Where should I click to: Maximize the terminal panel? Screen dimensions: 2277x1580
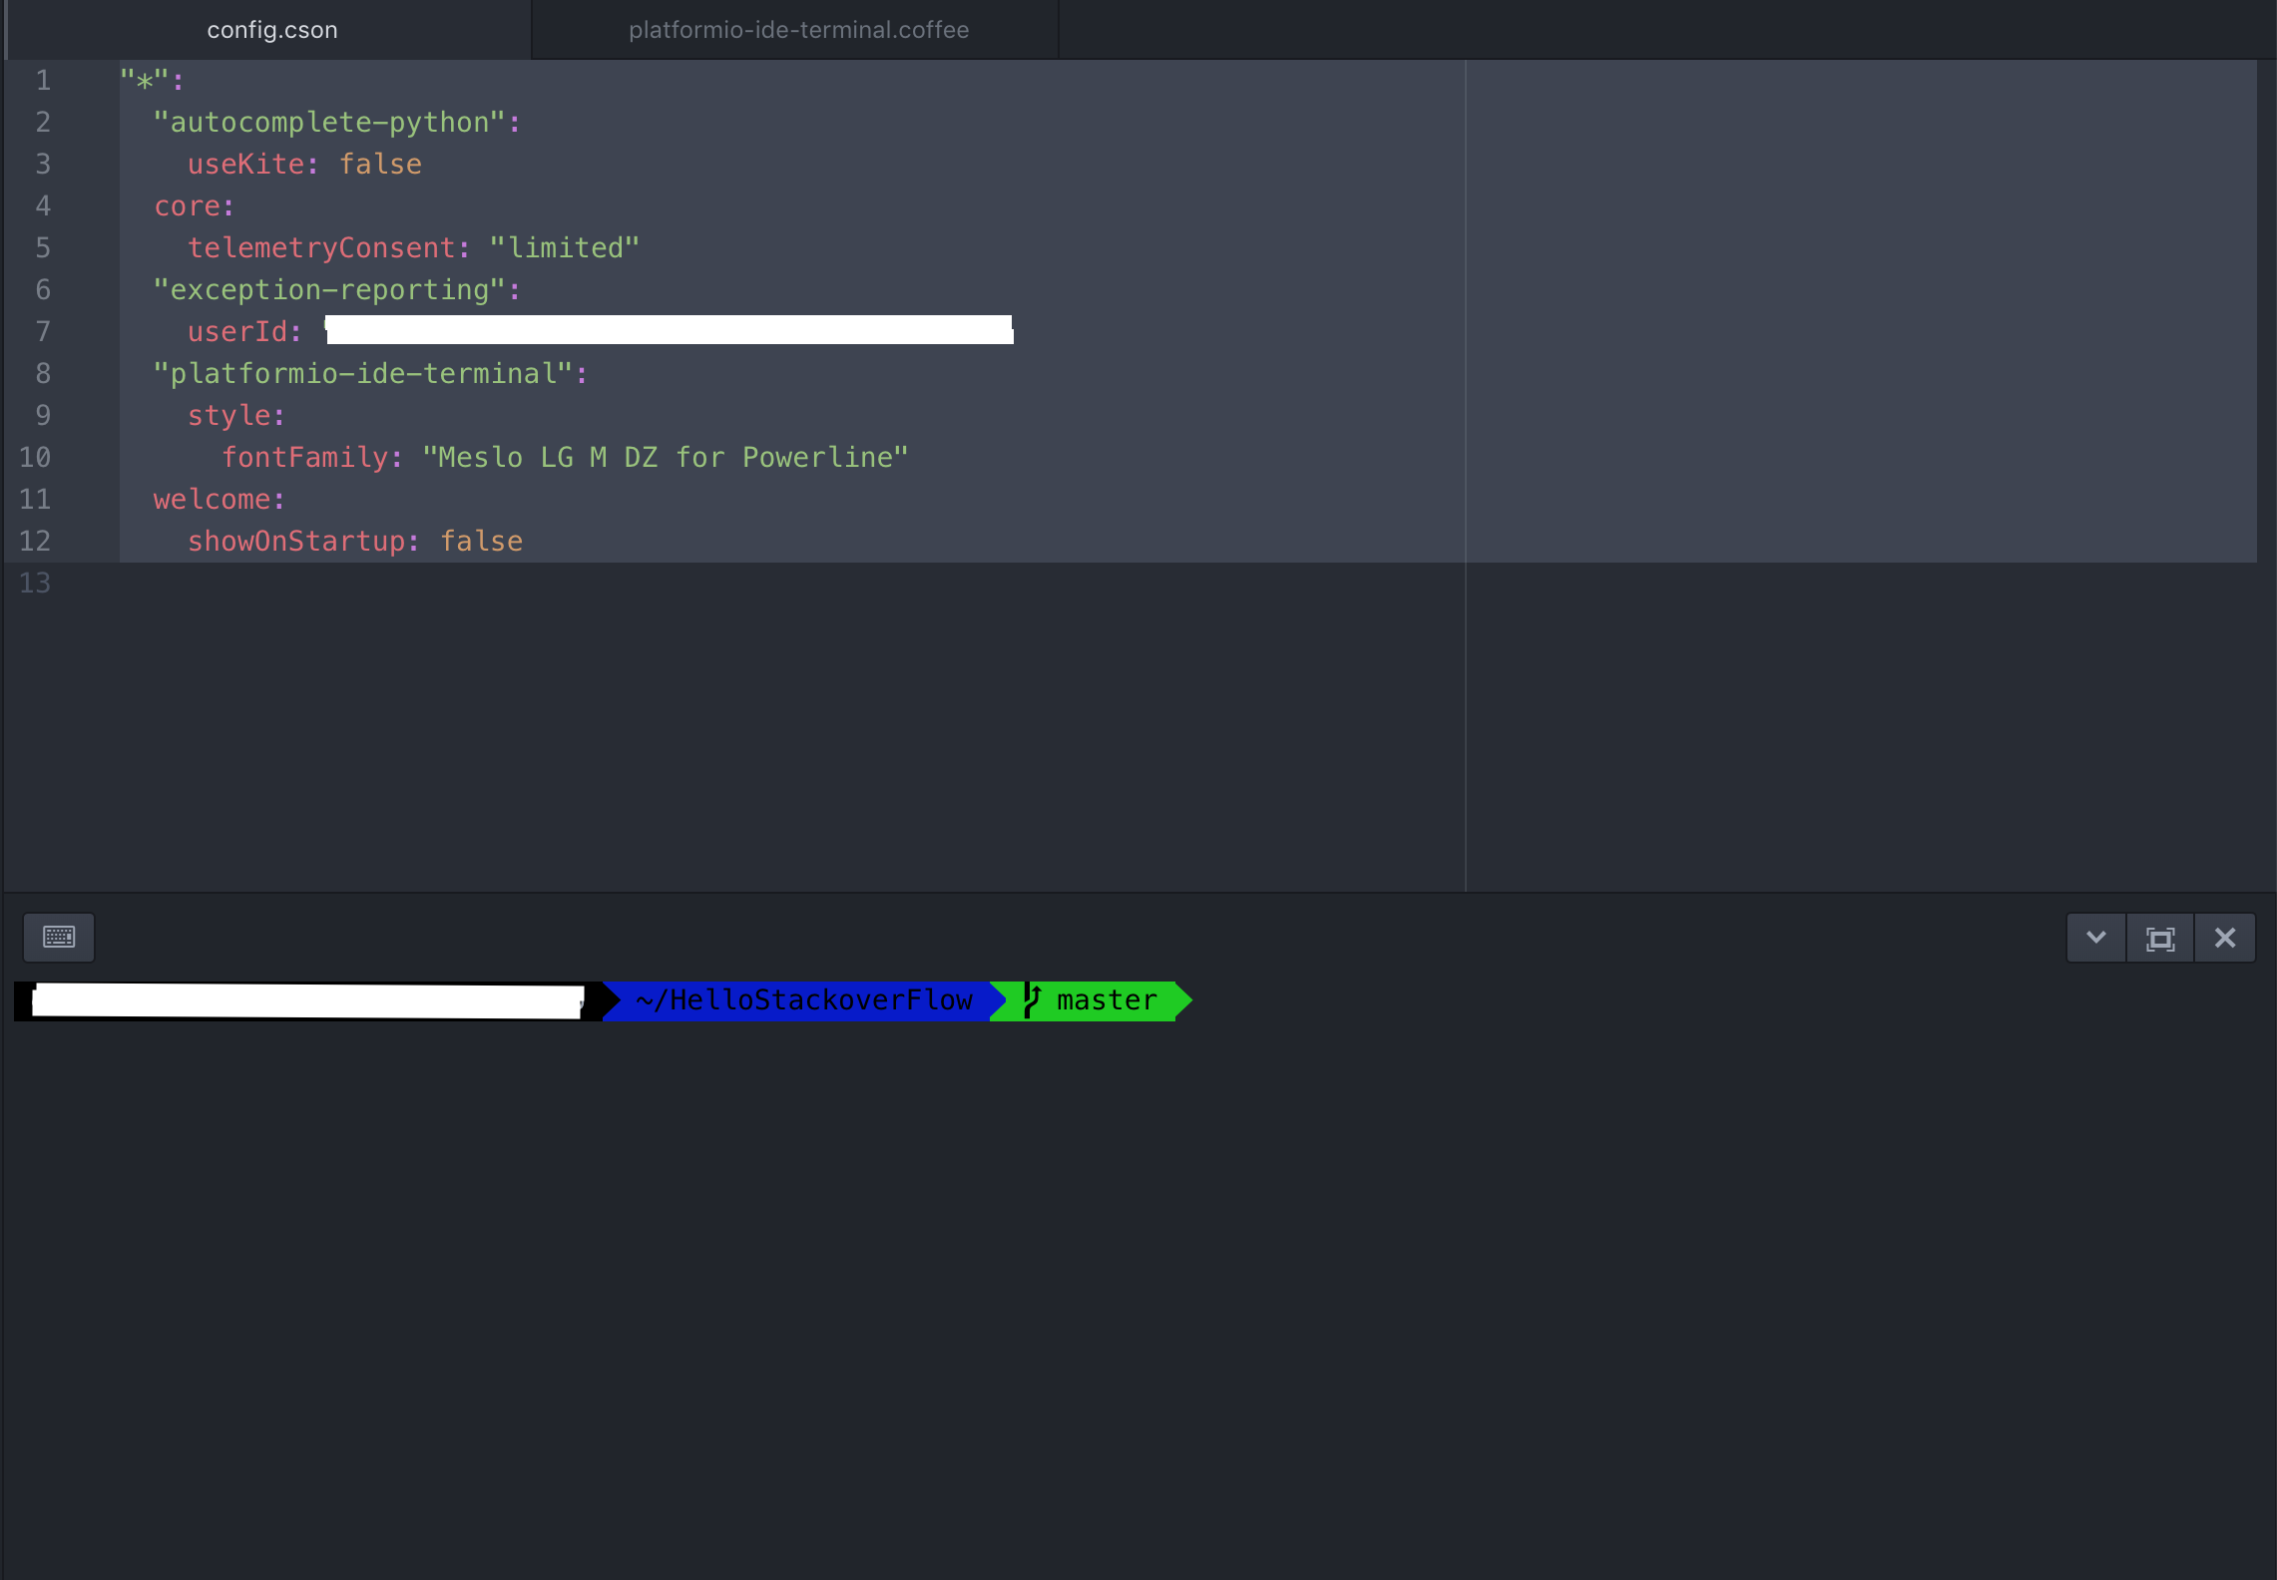[x=2159, y=938]
